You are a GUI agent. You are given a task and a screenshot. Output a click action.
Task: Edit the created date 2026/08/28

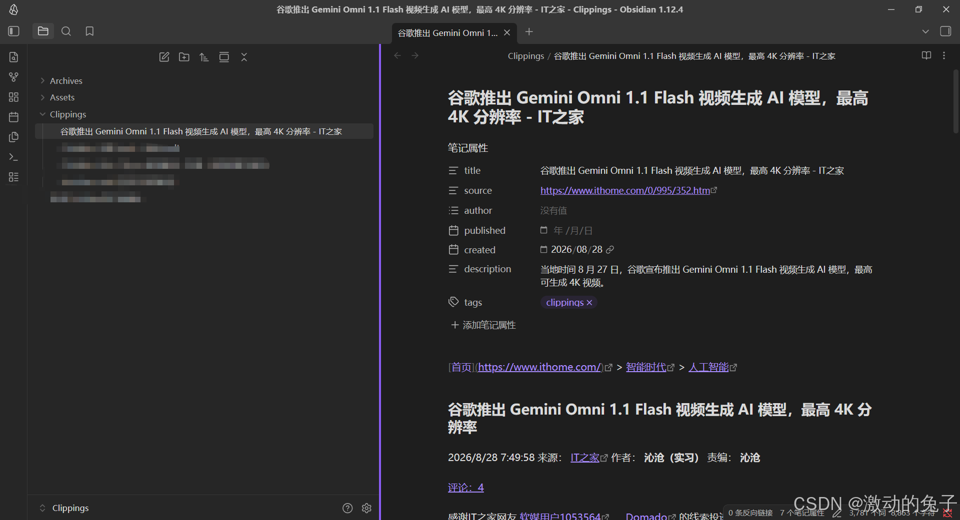(x=576, y=250)
